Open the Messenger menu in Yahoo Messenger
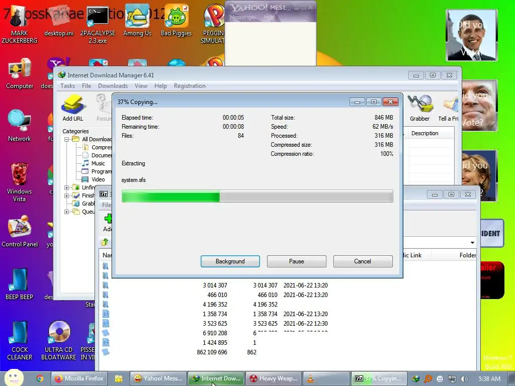 242,17
